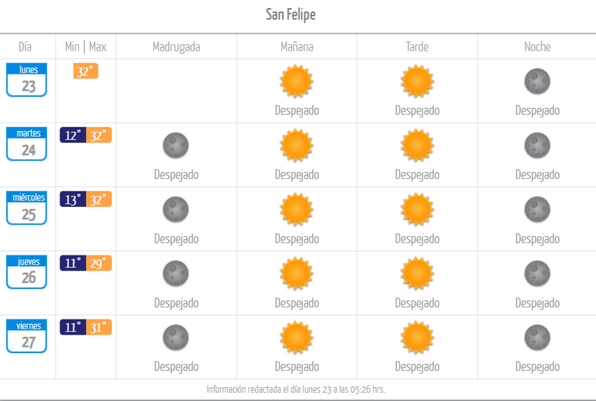Select the martes 24 calendar badge
596x401 pixels.
27,143
